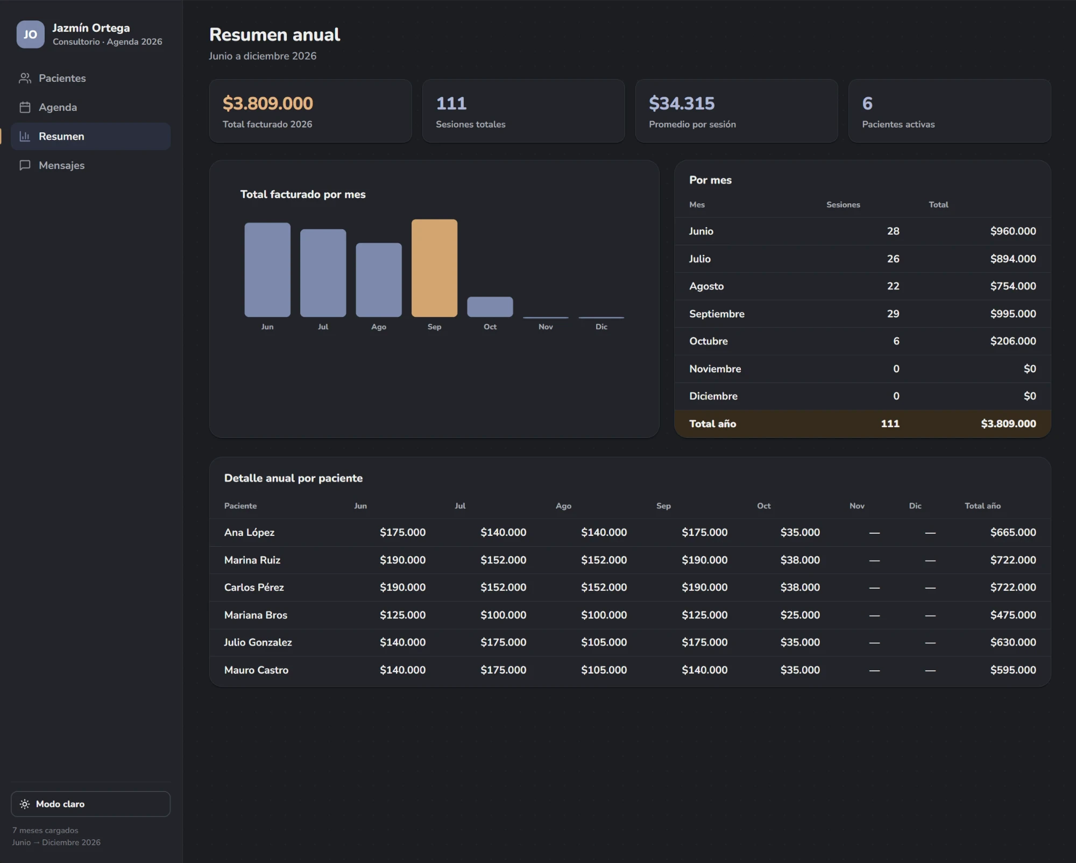Click the JO avatar badge
Image resolution: width=1076 pixels, height=863 pixels.
pos(31,34)
